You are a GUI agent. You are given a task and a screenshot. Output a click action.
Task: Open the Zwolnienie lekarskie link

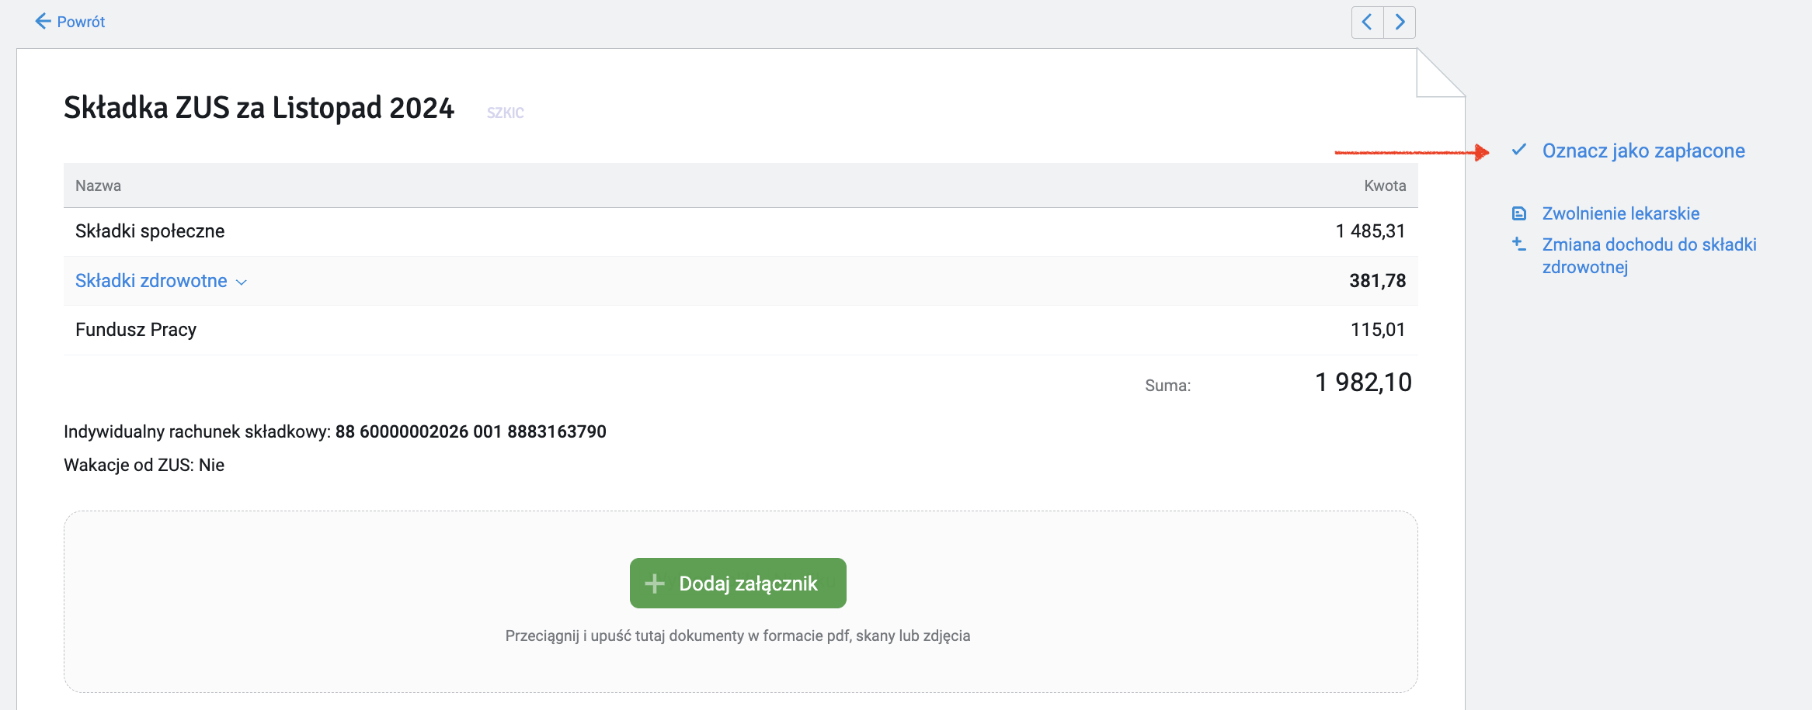point(1621,213)
